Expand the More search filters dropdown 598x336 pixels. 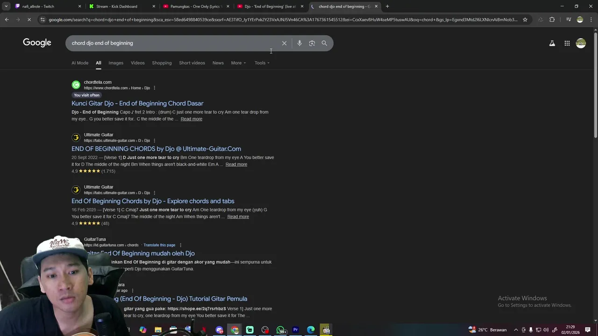pyautogui.click(x=238, y=63)
